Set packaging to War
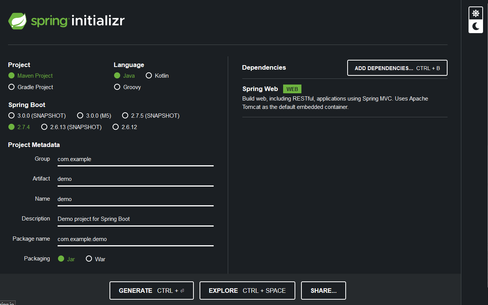 pyautogui.click(x=95, y=259)
